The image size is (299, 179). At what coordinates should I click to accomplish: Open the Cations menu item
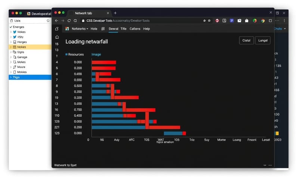click(x=135, y=29)
